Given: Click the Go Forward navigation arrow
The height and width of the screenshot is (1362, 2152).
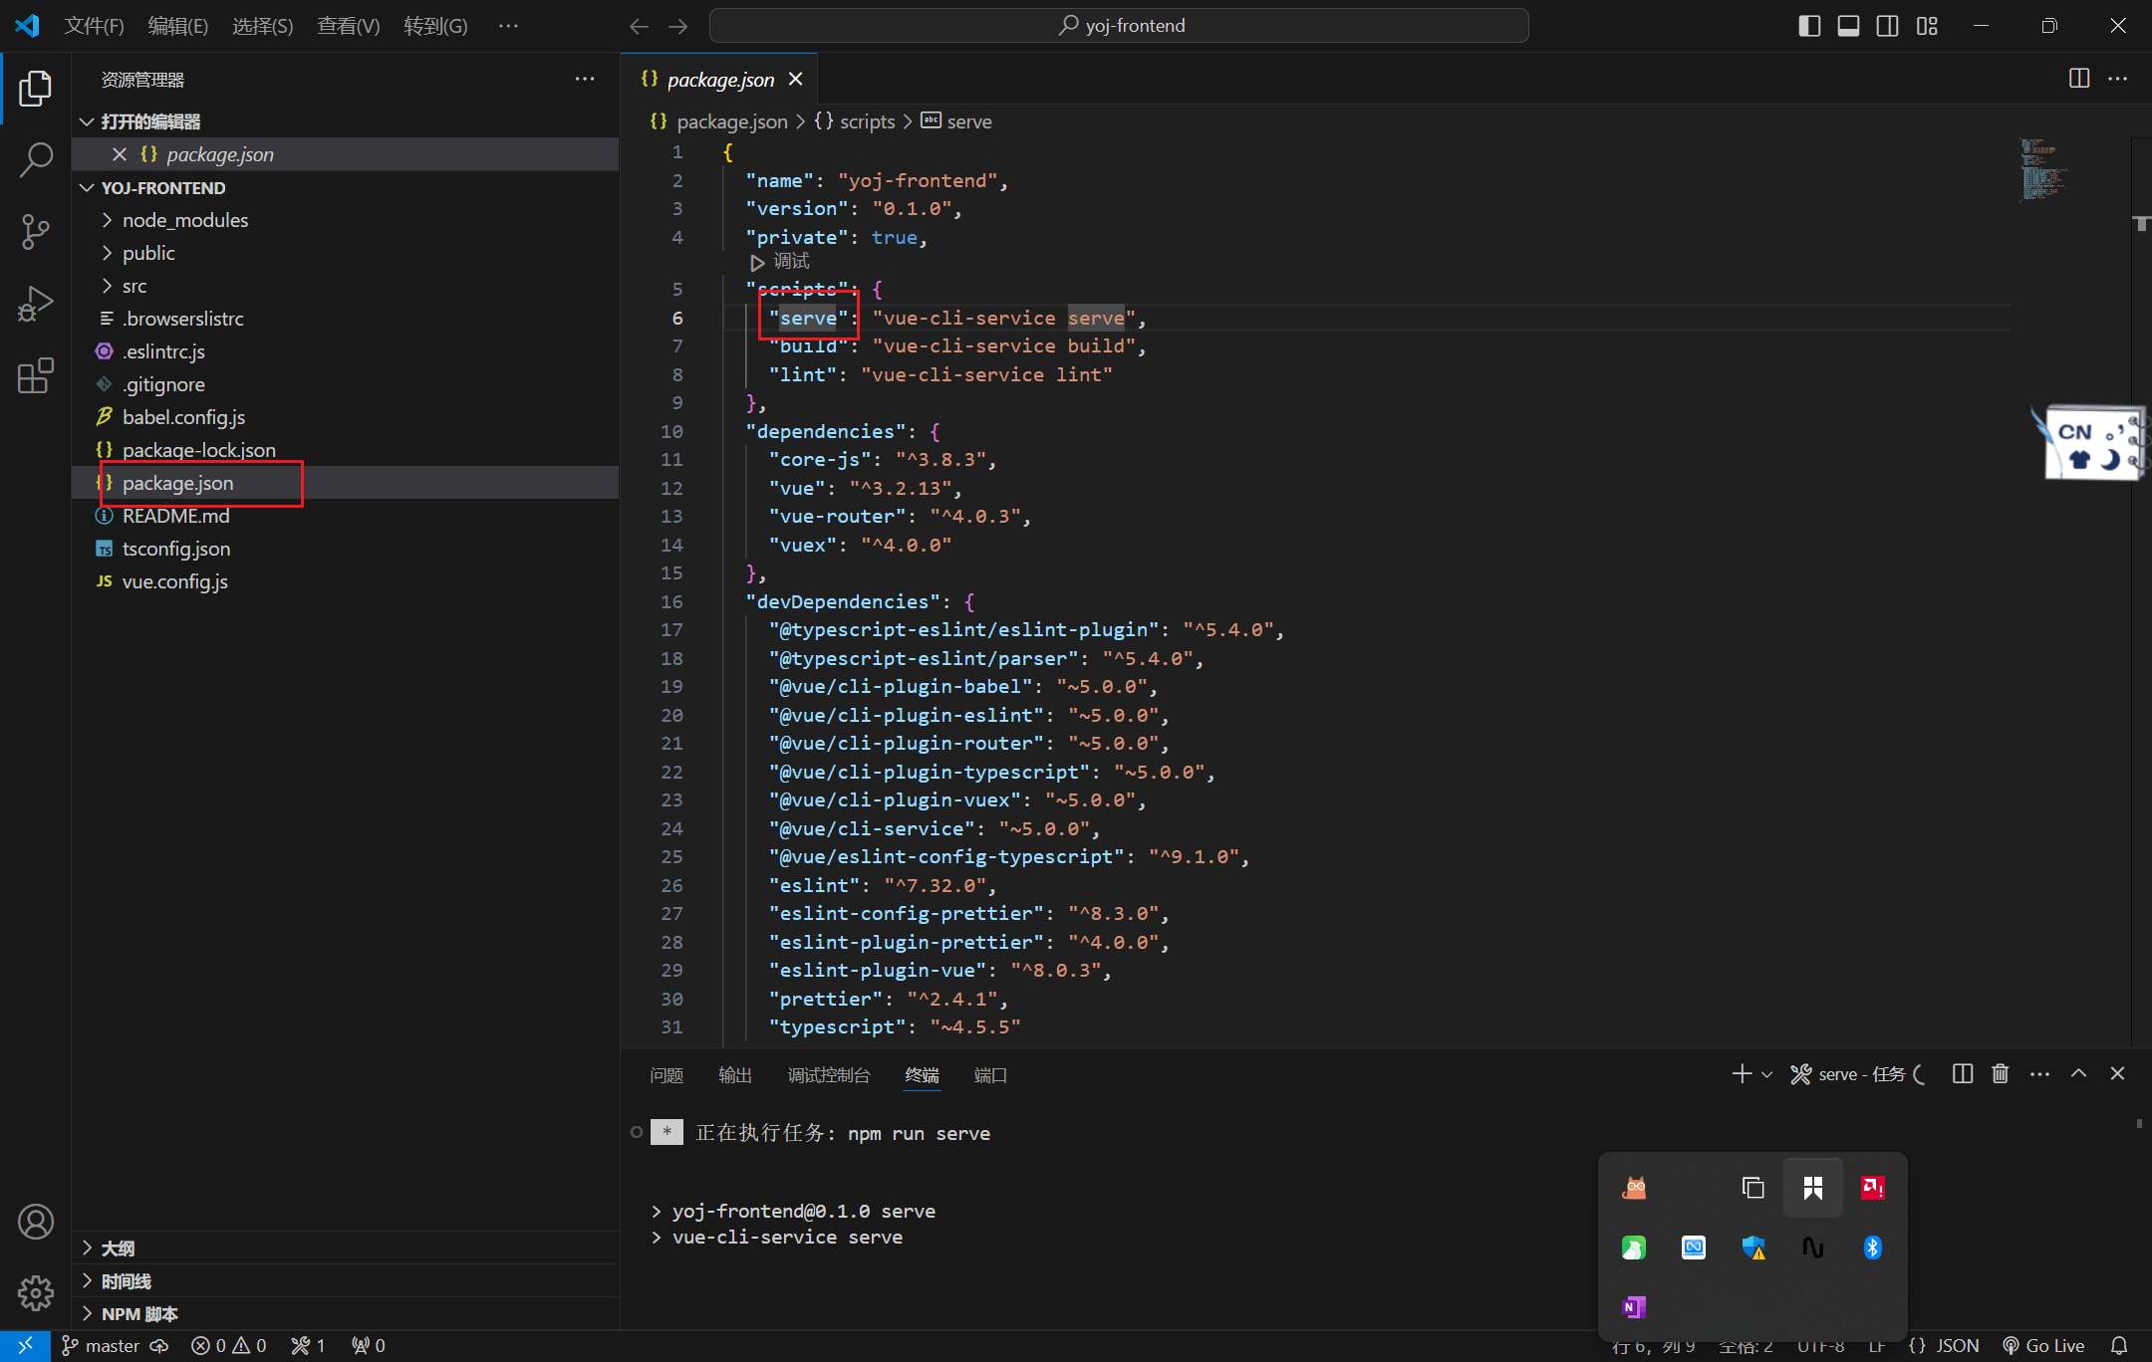Looking at the screenshot, I should tap(678, 26).
